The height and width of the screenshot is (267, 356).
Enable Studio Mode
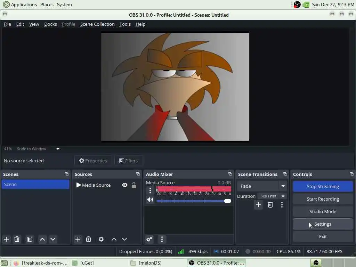point(323,211)
